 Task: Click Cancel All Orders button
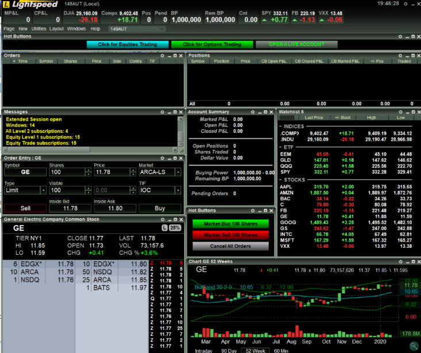pos(231,246)
